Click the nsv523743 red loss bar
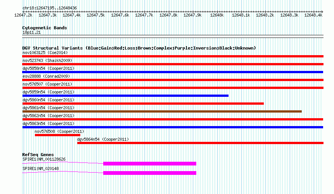334x194 pixels. pyautogui.click(x=173, y=64)
